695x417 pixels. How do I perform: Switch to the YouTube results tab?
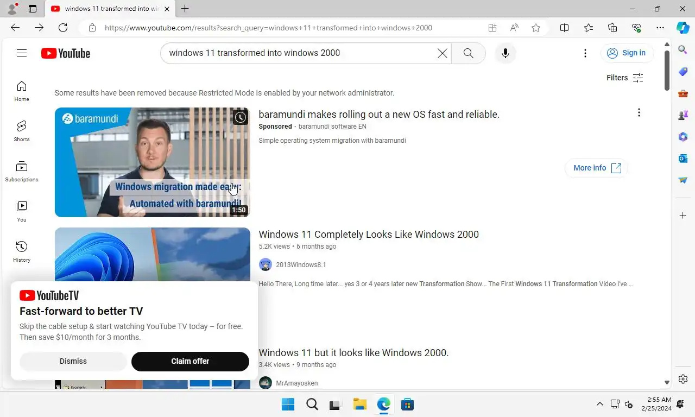click(x=110, y=9)
